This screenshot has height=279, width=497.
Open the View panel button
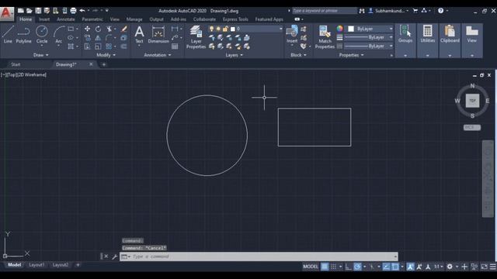[x=472, y=40]
